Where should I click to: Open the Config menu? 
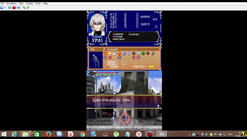pos(29,3)
